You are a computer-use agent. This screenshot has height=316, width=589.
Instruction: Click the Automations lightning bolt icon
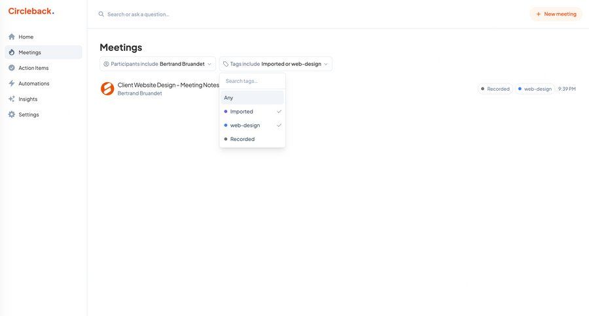point(12,84)
